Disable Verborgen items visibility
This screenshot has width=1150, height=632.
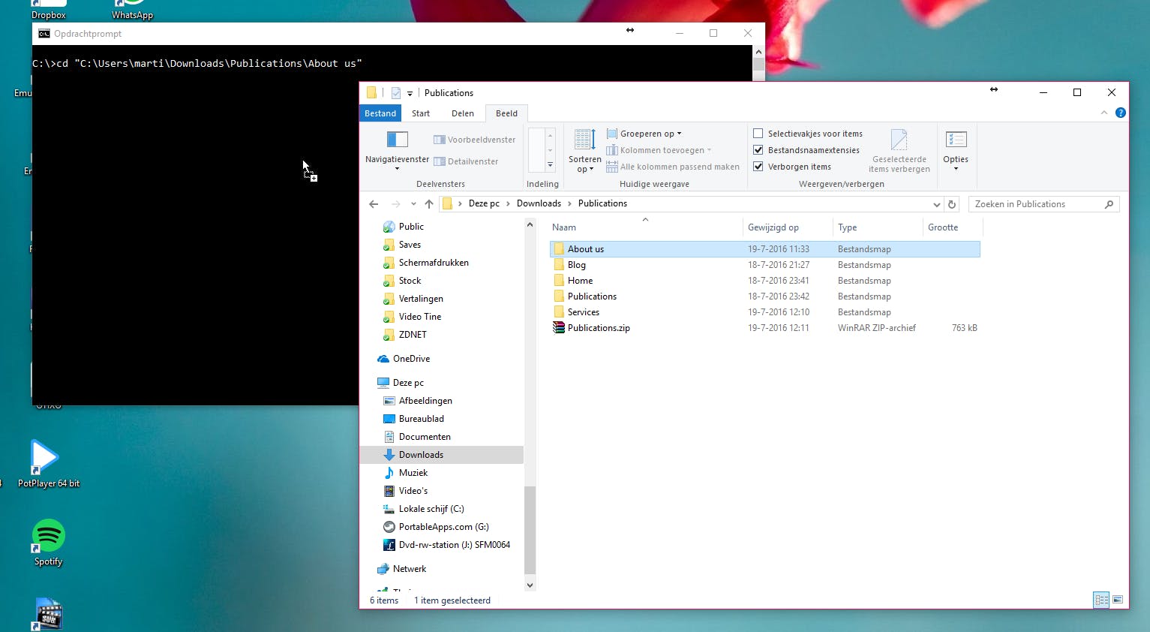tap(758, 166)
